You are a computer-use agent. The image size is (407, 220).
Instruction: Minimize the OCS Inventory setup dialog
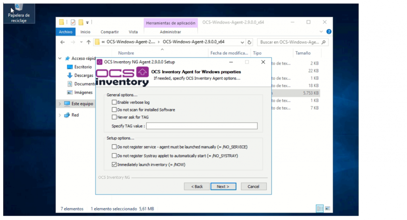231,62
